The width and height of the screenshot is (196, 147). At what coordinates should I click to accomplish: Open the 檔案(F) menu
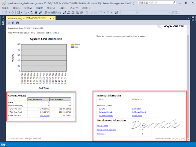click(6, 8)
